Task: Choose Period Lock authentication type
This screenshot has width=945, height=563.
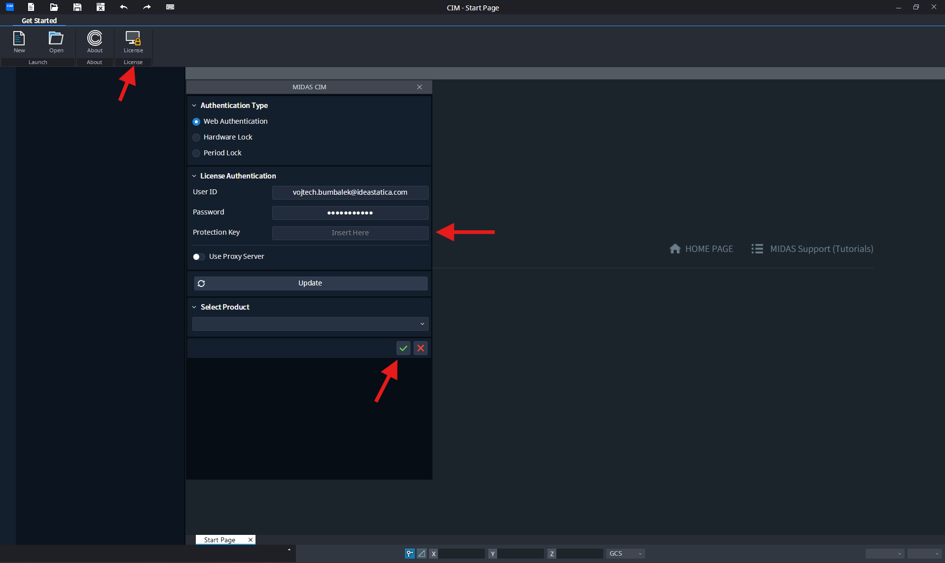Action: point(196,153)
